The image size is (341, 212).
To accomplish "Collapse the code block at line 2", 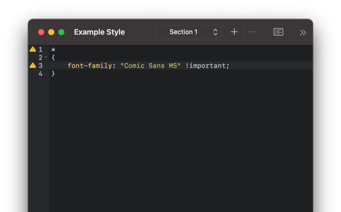I will [x=46, y=57].
